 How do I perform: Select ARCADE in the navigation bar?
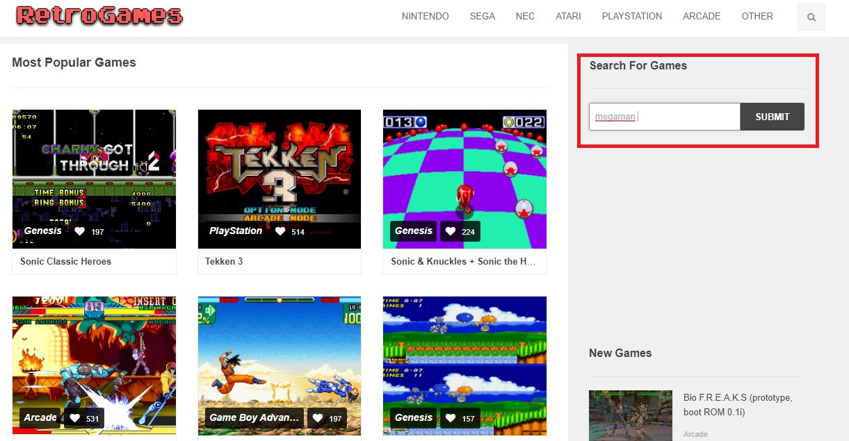coord(701,17)
